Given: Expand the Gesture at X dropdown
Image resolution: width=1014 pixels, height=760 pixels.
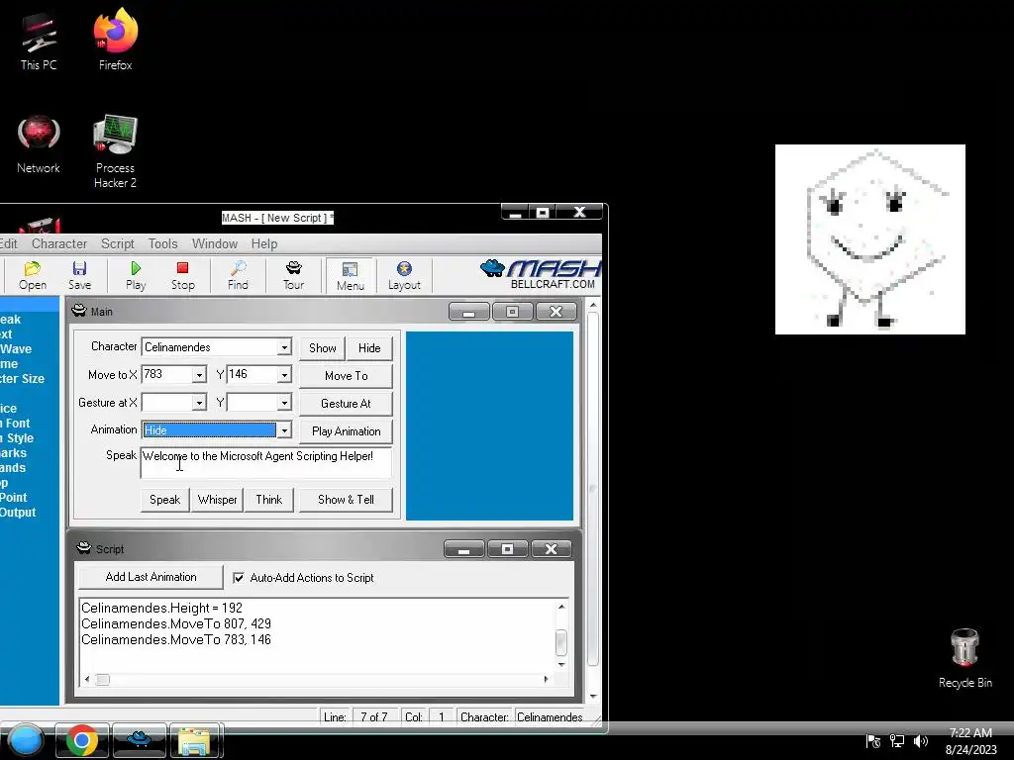Looking at the screenshot, I should tap(199, 403).
